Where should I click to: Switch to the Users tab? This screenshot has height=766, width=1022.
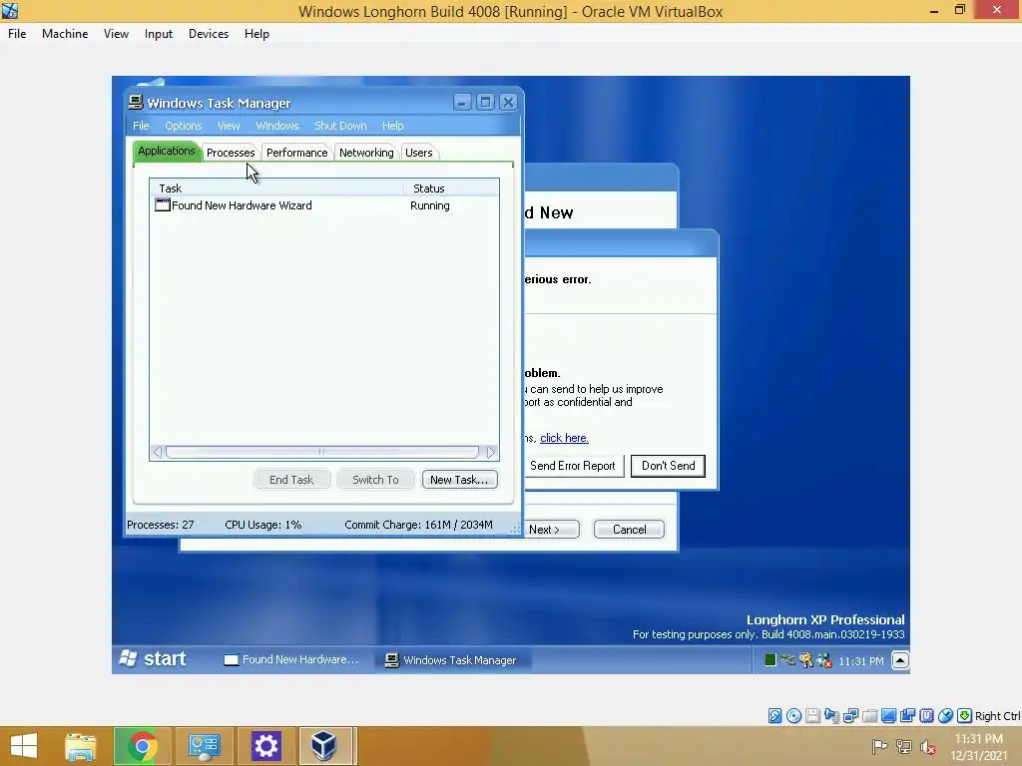(419, 153)
